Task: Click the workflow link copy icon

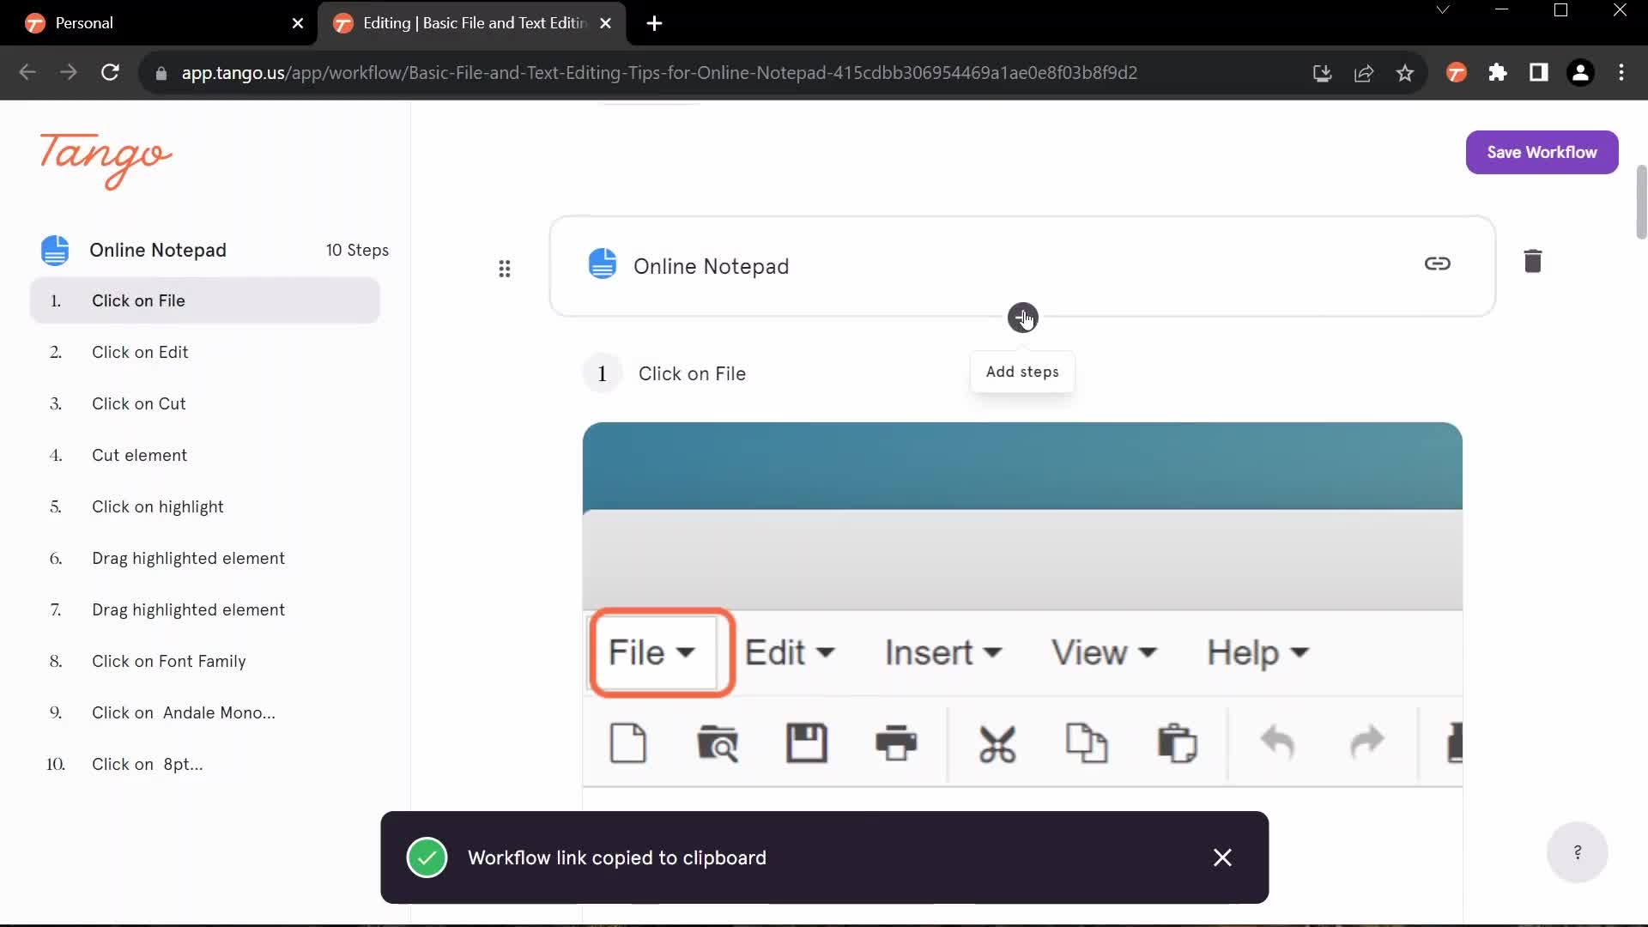Action: [x=1436, y=263]
